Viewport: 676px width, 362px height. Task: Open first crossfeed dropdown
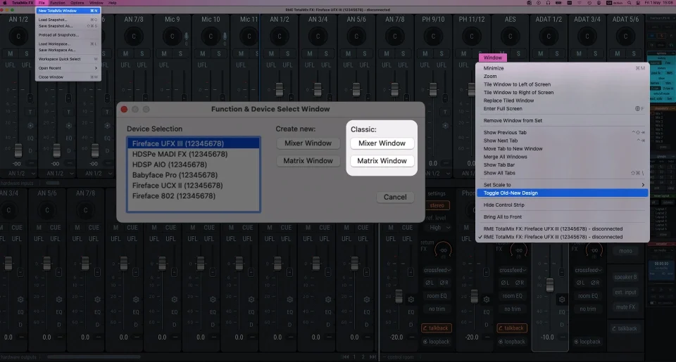pos(437,270)
